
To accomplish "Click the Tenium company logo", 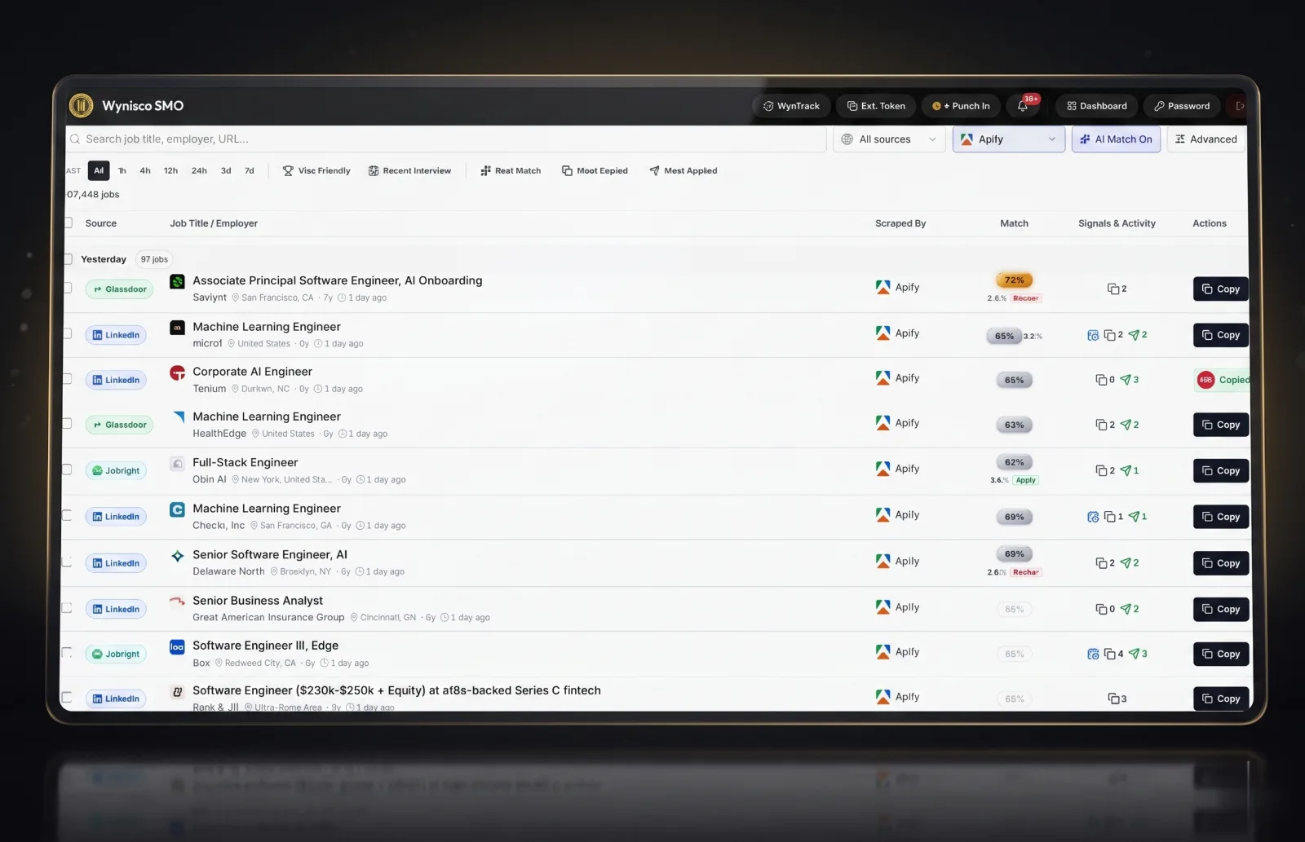I will point(177,373).
